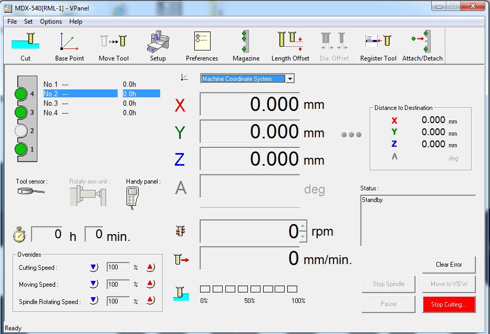490x334 pixels.
Task: Open the Options menu
Action: tap(51, 22)
